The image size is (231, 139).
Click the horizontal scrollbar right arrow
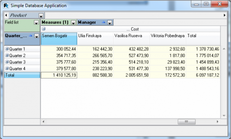point(218,122)
